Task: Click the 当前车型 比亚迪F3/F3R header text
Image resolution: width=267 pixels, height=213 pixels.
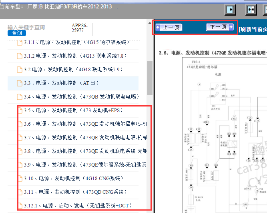Action: (56, 7)
